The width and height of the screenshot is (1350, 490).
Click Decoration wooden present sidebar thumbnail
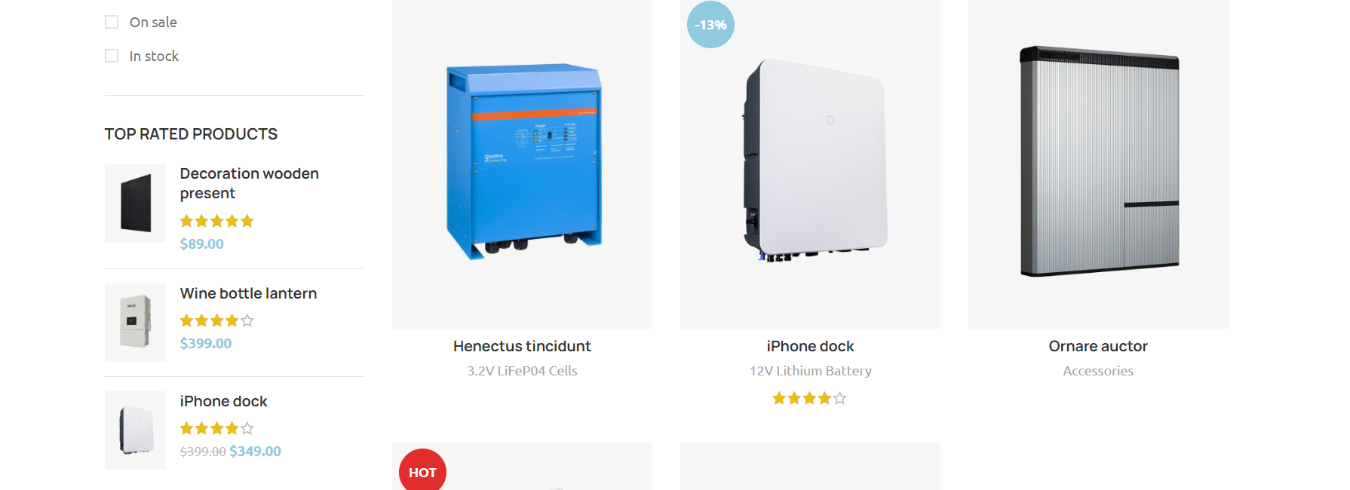(135, 203)
